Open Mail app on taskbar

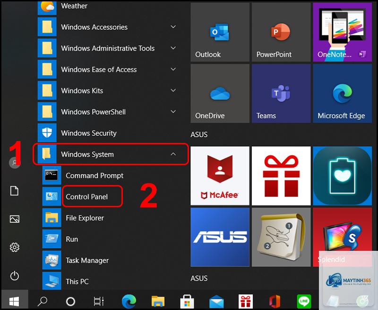pos(216,302)
